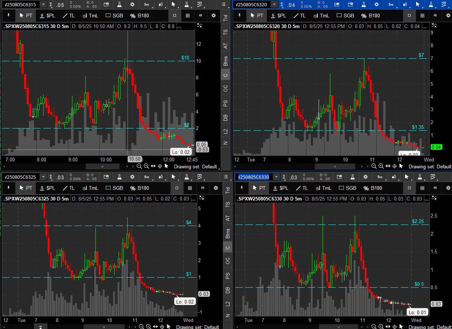Open the 5m timeframe dropdown in C6330 chart
The width and height of the screenshot is (452, 329).
[x=380, y=177]
